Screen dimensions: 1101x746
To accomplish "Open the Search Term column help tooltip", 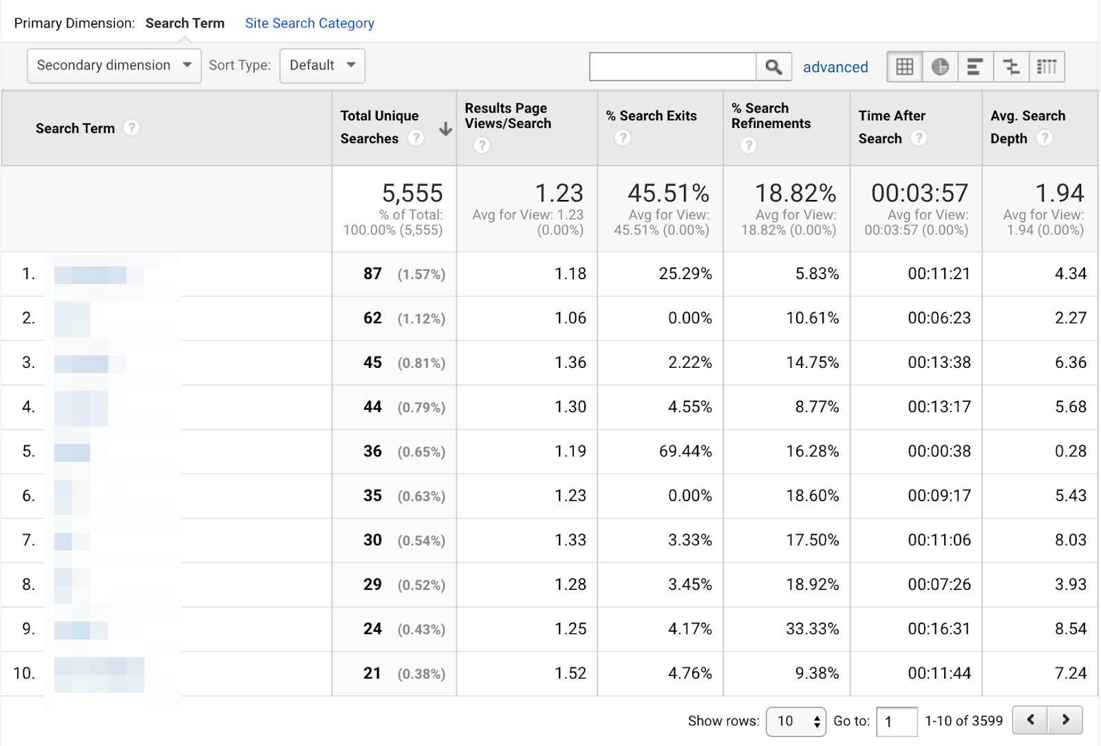I will (x=131, y=128).
